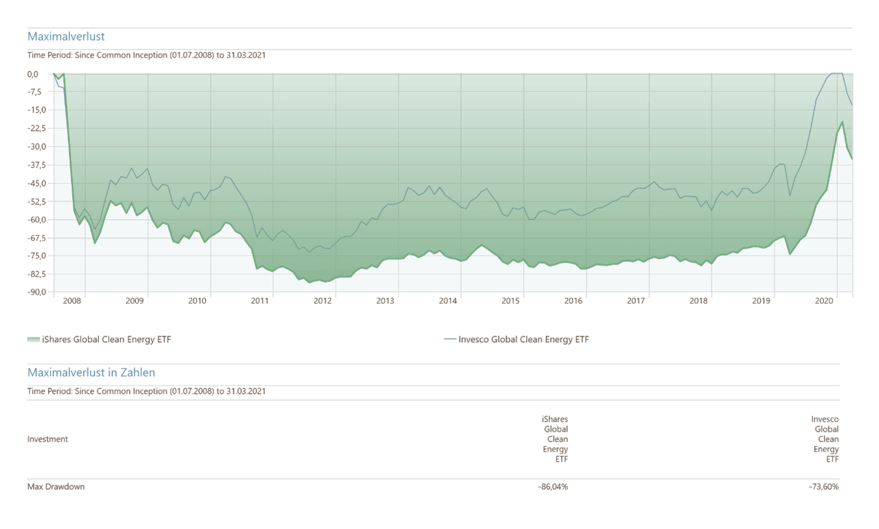Click the Invesco column header in table
The height and width of the screenshot is (529, 879).
coord(825,439)
